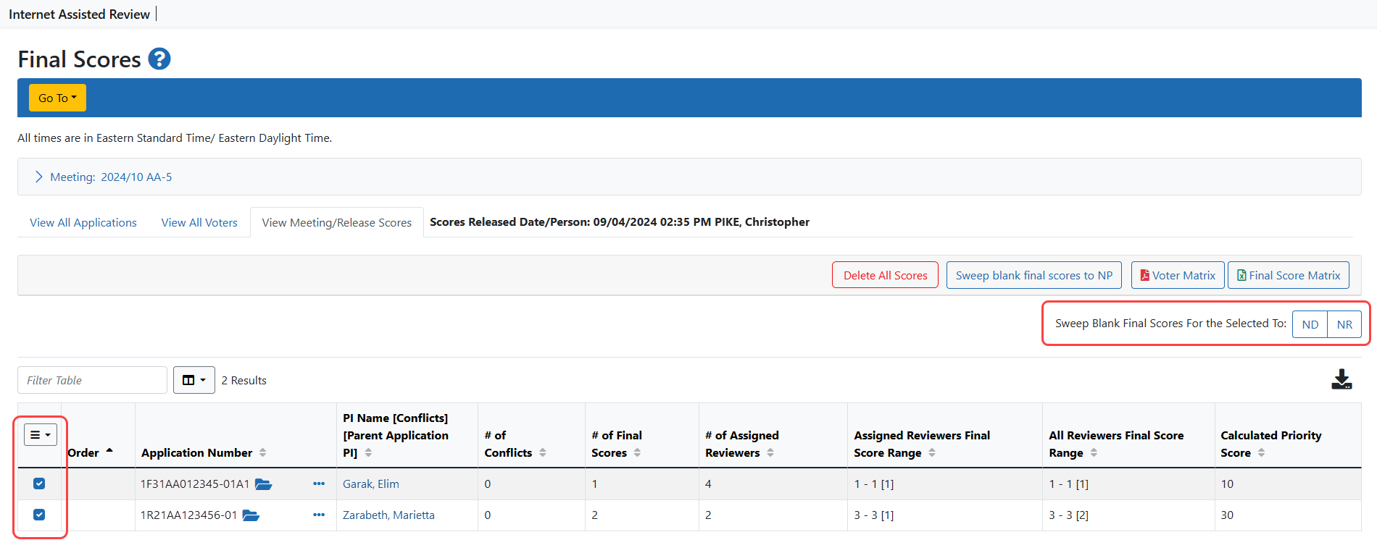Click application number 1F31AA012345-01A1
Image resolution: width=1377 pixels, height=553 pixels.
tap(195, 484)
